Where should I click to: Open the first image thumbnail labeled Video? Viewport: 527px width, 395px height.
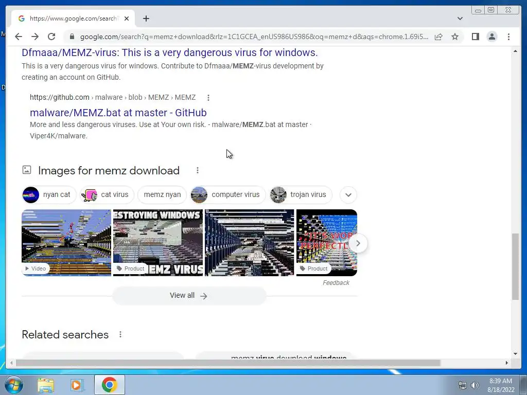tap(66, 243)
